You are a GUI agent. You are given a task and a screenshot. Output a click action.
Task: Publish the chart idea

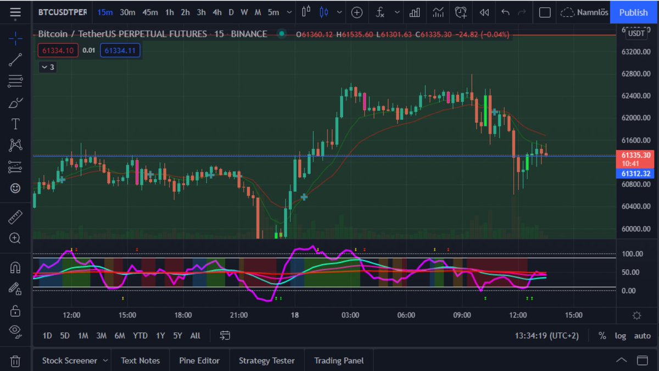(634, 12)
